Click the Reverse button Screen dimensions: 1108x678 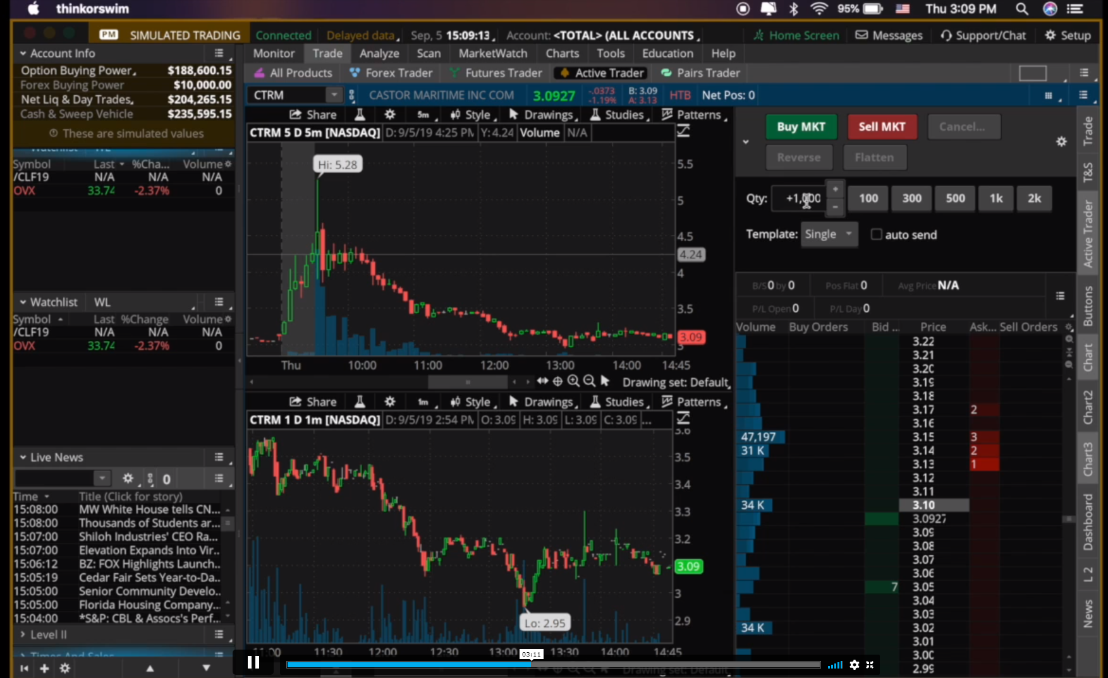coord(799,158)
